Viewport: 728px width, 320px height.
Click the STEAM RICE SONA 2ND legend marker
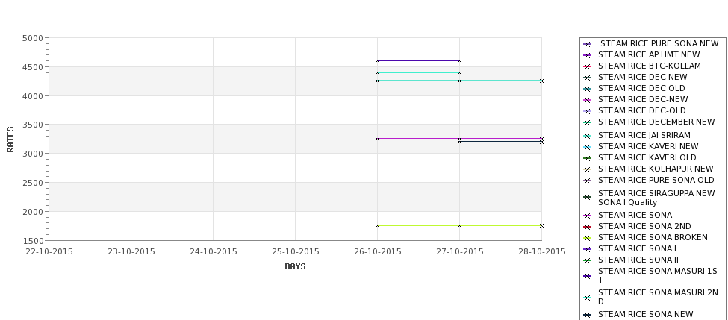click(x=587, y=227)
